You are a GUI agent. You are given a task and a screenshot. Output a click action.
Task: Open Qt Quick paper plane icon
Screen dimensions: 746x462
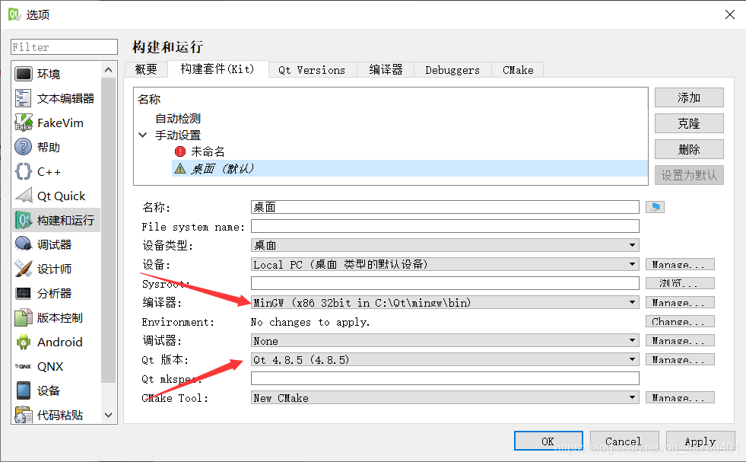click(x=24, y=196)
